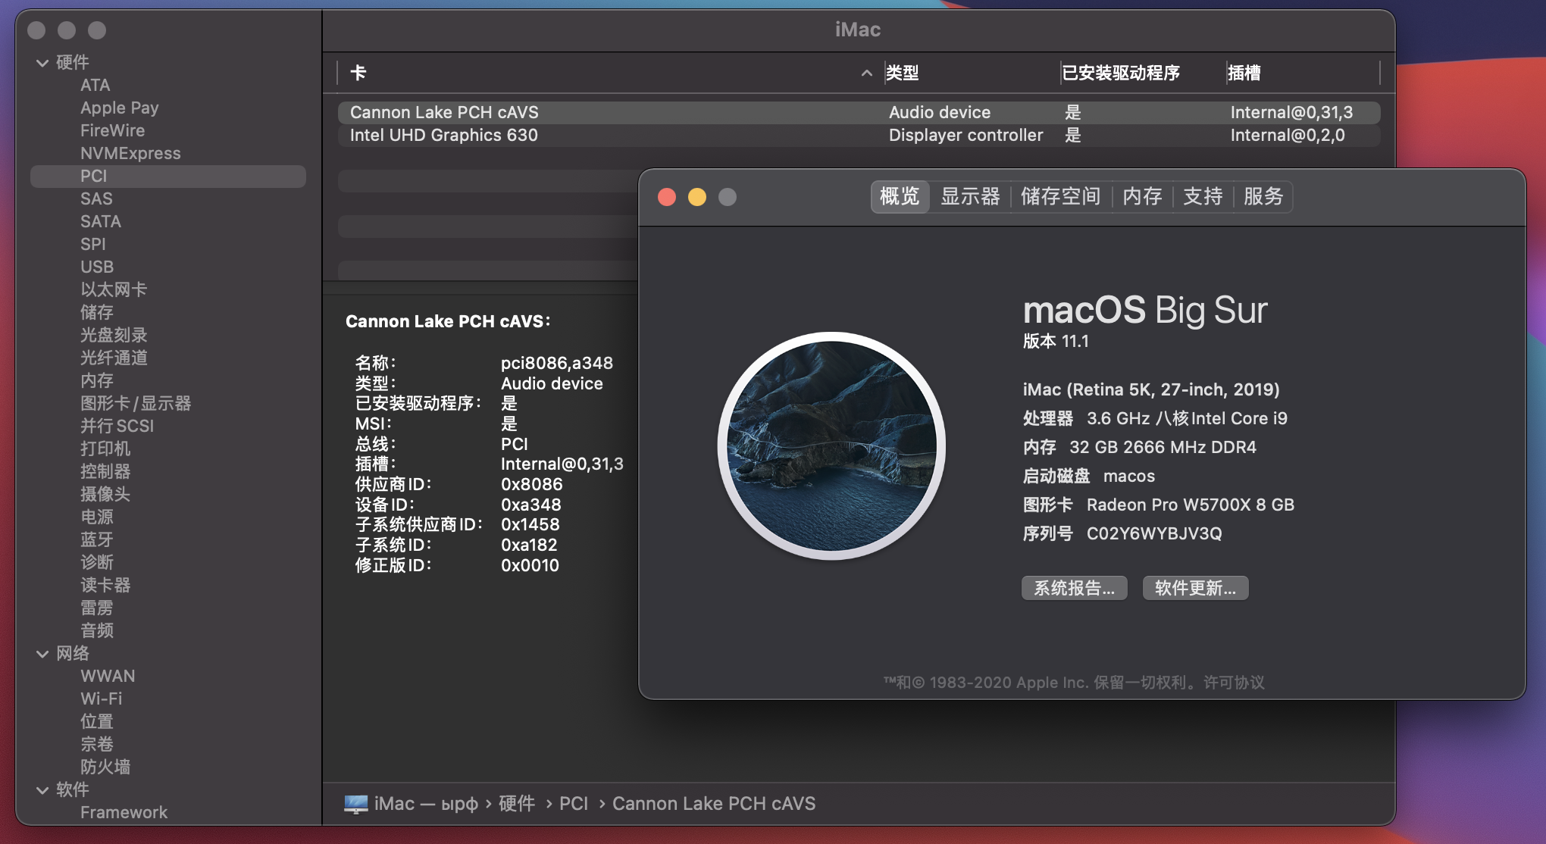Click the 类型 column header
1546x844 pixels.
click(902, 73)
